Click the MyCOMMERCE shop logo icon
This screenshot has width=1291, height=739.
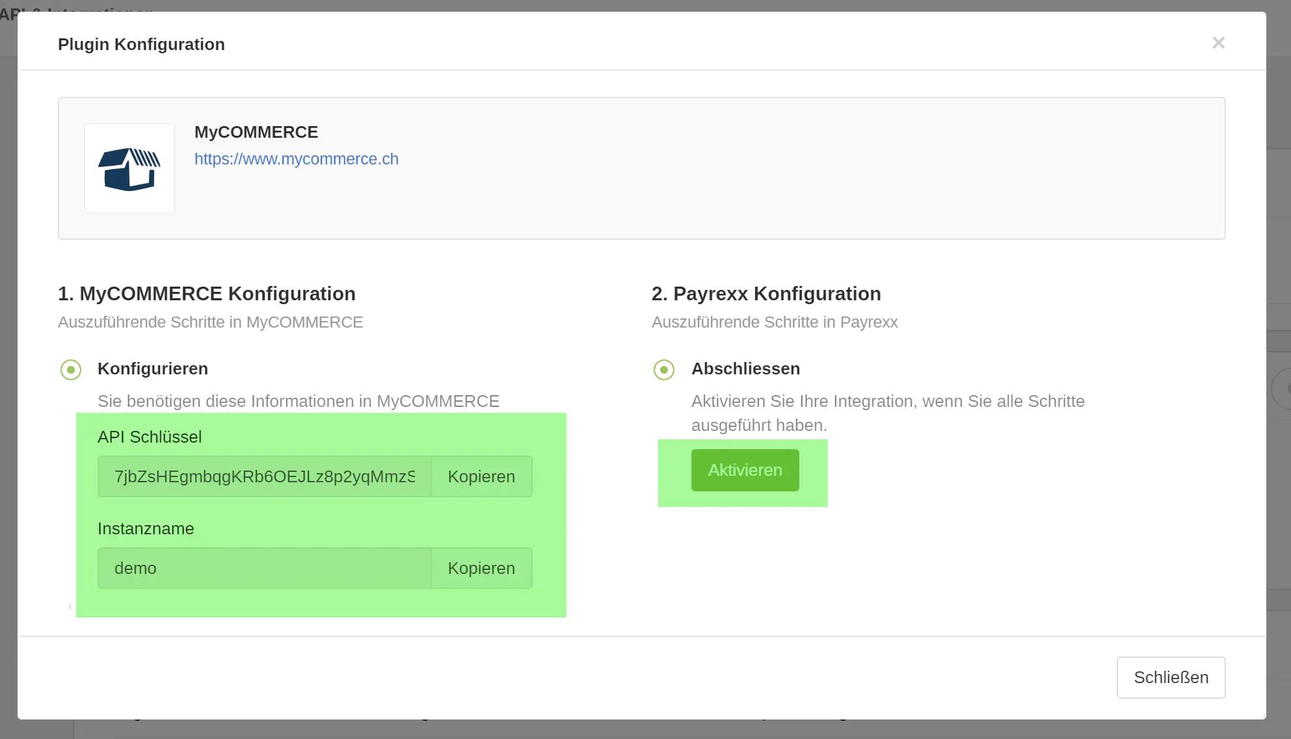click(129, 168)
